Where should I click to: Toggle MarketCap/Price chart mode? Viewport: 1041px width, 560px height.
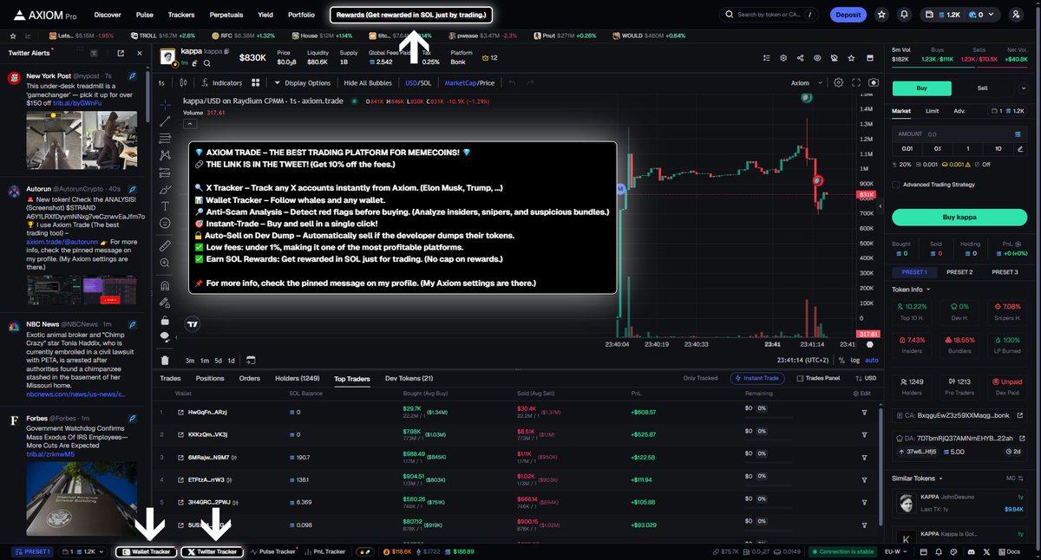click(469, 83)
